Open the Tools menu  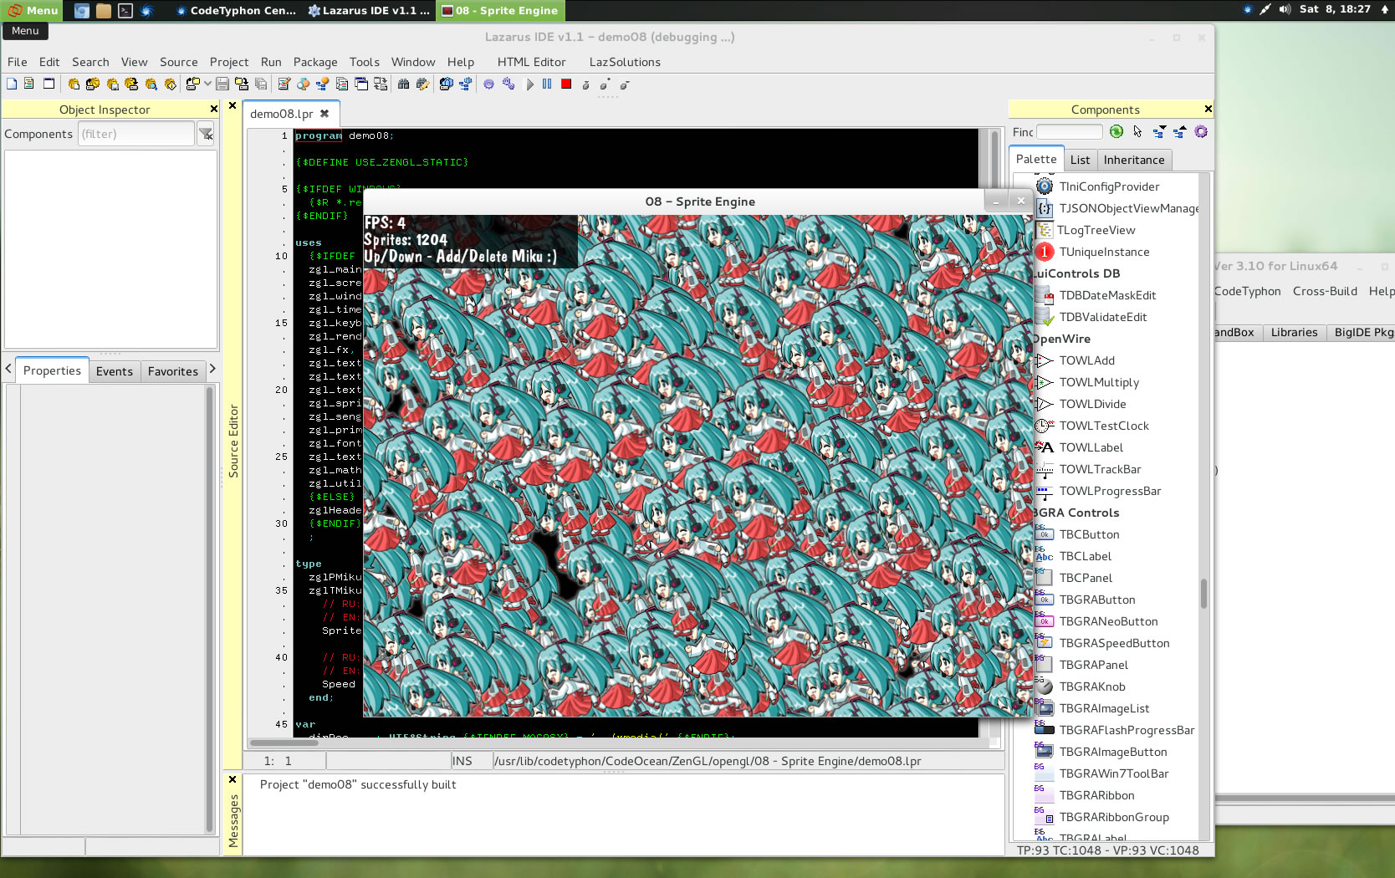tap(365, 62)
